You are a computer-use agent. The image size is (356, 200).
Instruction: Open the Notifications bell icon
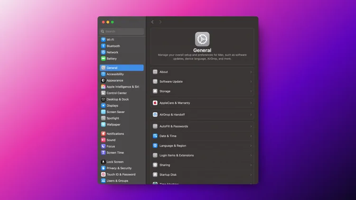tap(103, 134)
